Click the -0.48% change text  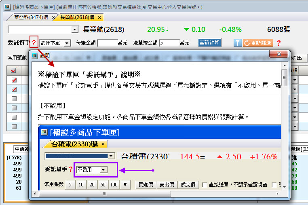tap(230, 30)
